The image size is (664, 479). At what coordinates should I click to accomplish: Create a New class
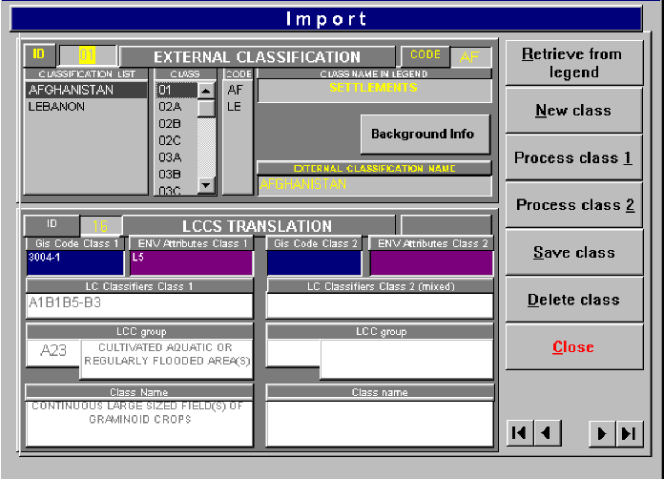click(573, 111)
